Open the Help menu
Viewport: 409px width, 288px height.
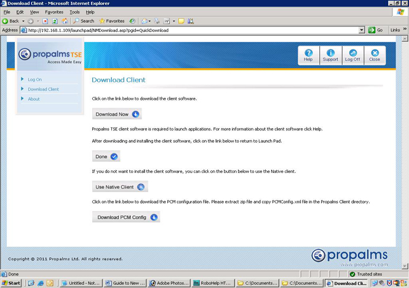tap(90, 12)
